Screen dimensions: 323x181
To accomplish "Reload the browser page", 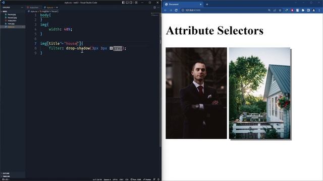I will point(176,10).
